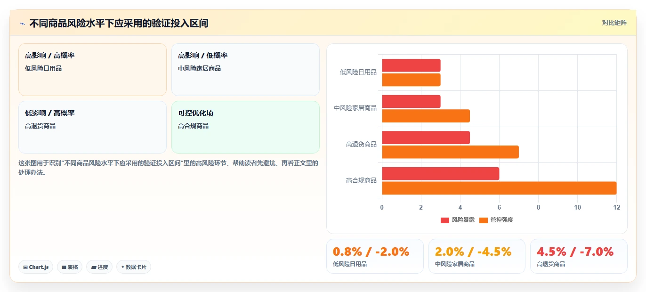646x292 pixels.
Task: Select the 4.5% / -7.0% data card
Action: click(x=579, y=256)
